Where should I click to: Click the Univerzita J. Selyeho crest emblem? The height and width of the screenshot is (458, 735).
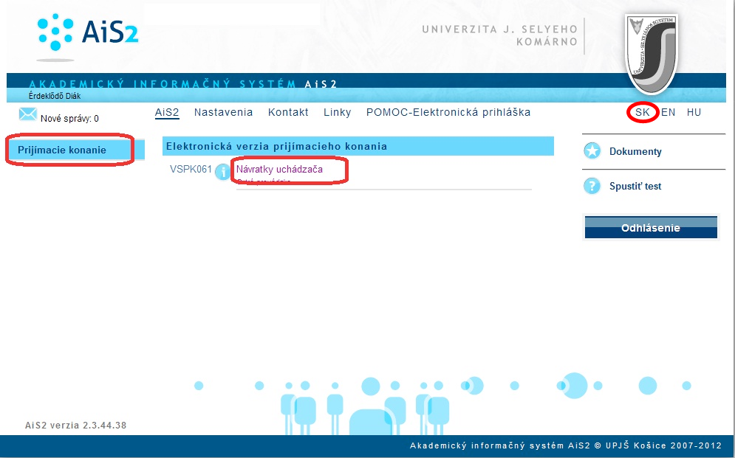[x=650, y=52]
